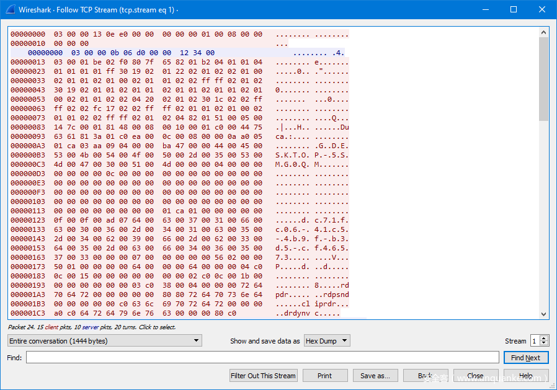Image resolution: width=557 pixels, height=390 pixels.
Task: Click the row at offset 00000173
Action: (179, 267)
